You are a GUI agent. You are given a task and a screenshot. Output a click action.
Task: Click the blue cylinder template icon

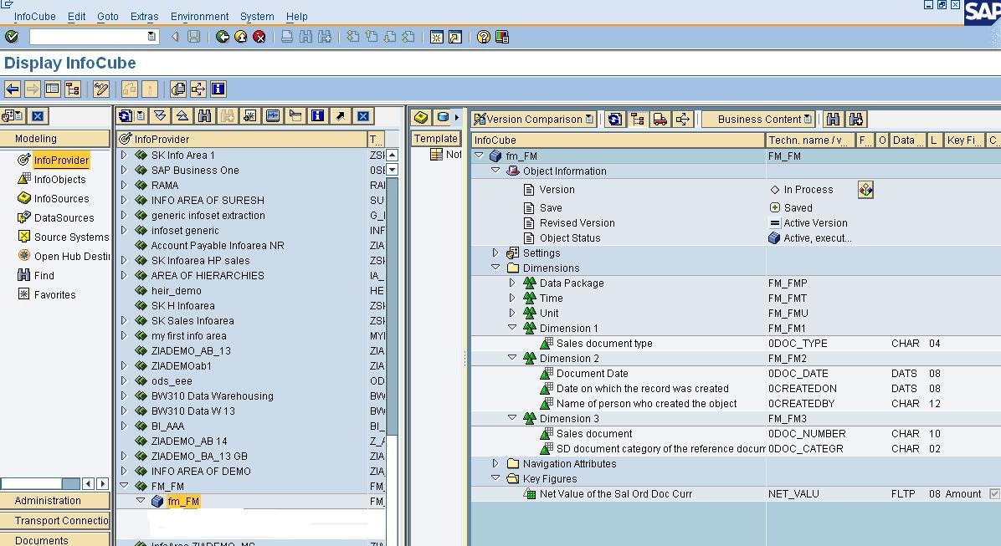point(443,117)
